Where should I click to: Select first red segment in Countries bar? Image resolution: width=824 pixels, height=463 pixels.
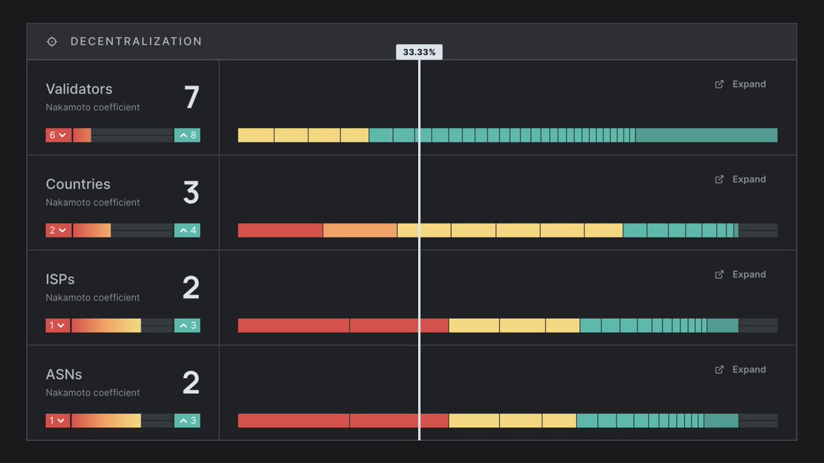280,230
